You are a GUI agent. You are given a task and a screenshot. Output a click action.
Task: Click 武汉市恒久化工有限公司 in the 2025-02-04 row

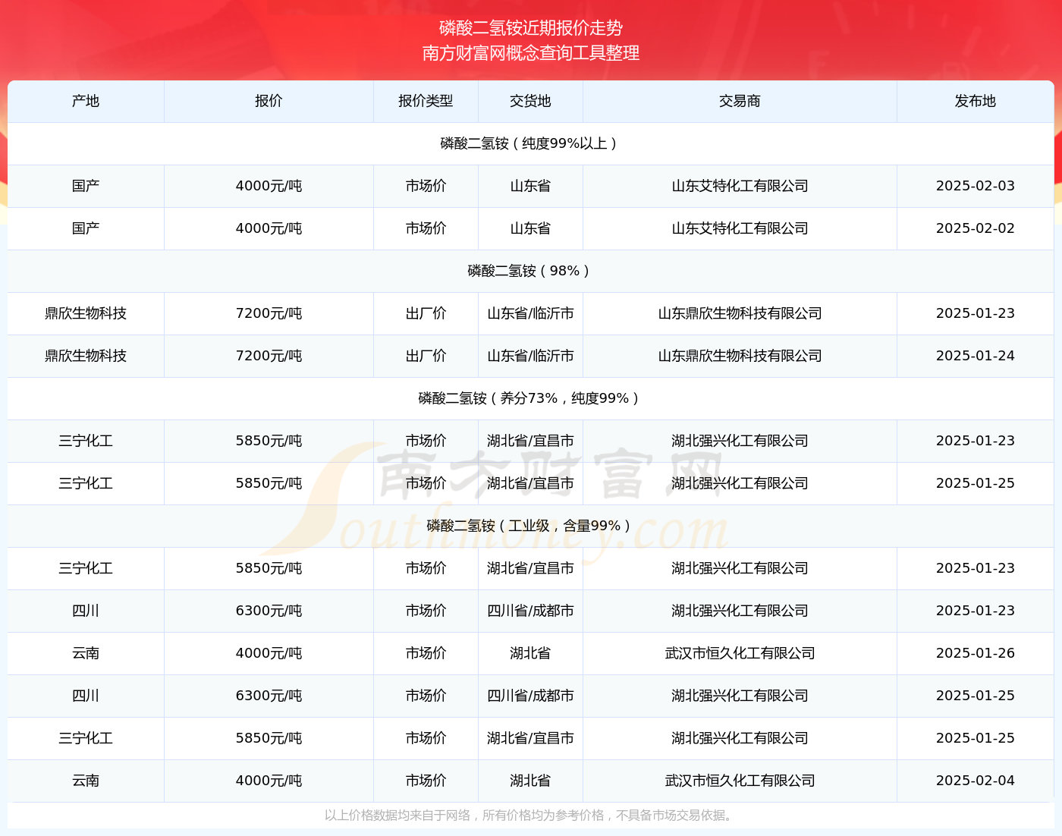click(740, 781)
